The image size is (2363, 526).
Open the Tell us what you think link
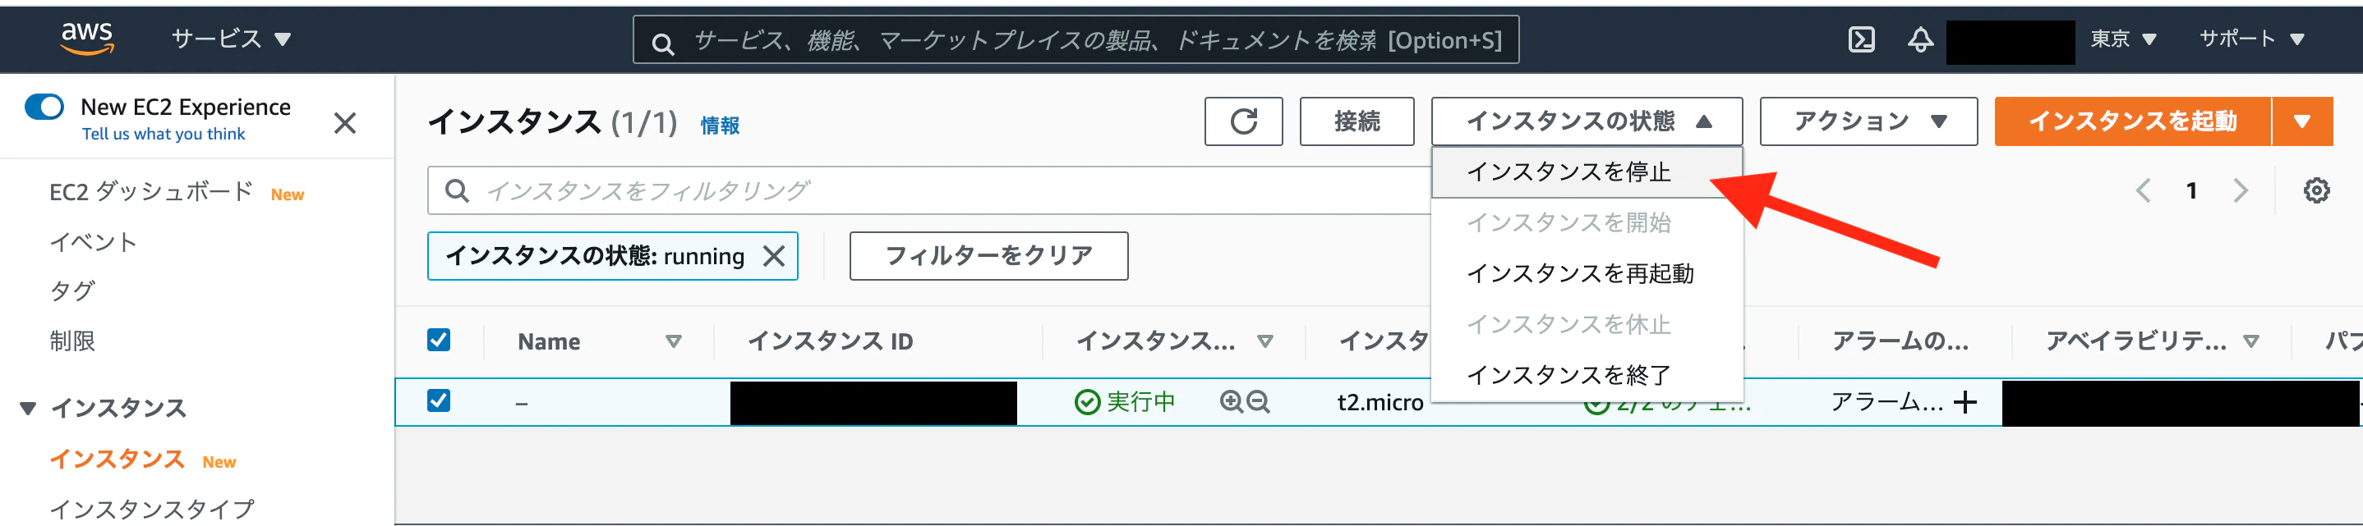[164, 134]
